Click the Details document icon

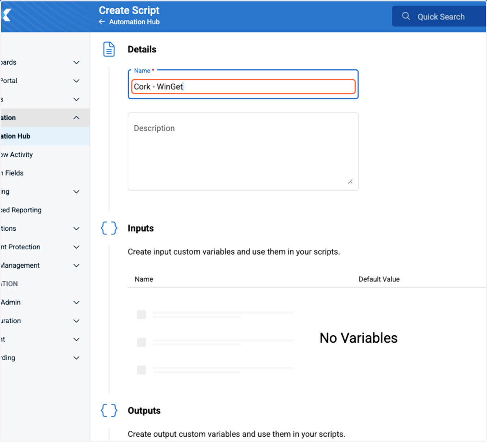pyautogui.click(x=109, y=49)
